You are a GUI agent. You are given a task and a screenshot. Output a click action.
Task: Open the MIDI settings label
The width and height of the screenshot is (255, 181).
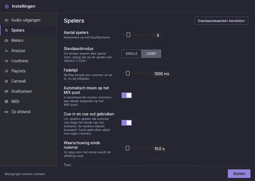[15, 102]
